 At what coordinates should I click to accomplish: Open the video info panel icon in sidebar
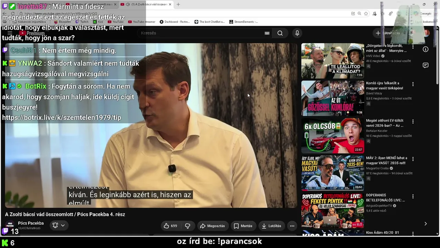coord(426,49)
